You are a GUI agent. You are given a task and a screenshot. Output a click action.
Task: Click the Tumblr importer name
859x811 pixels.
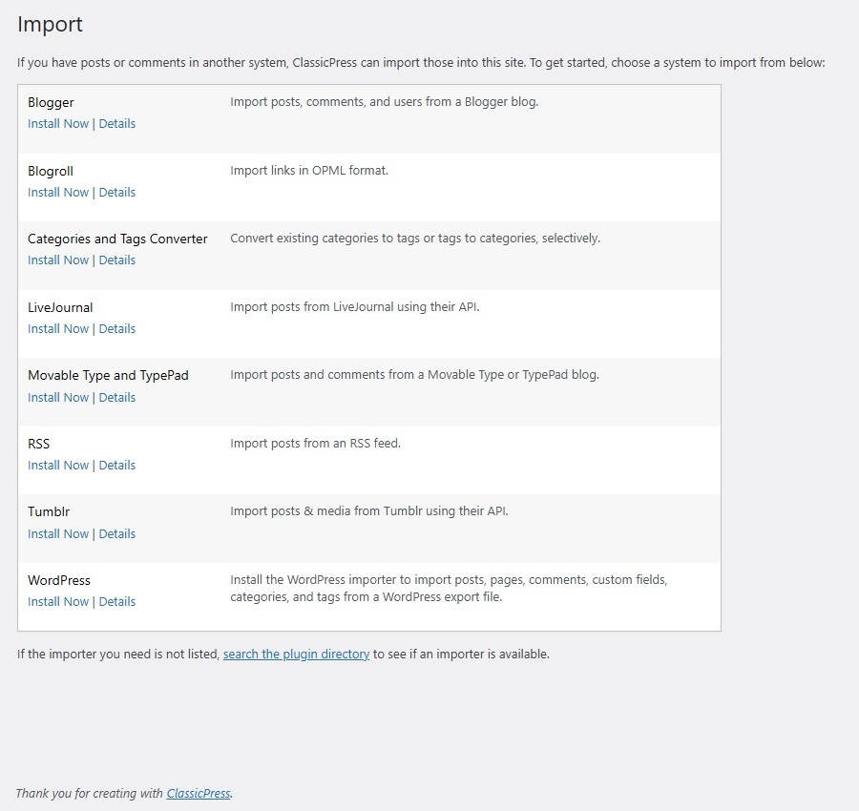(49, 511)
